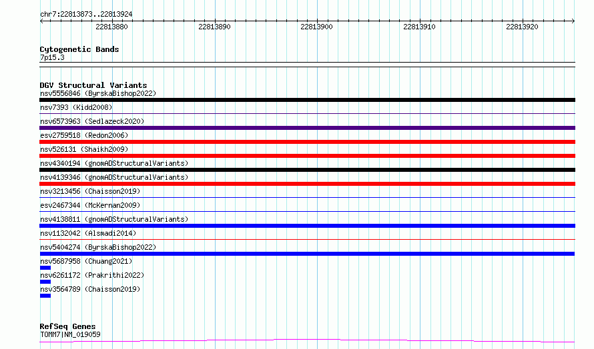
Task: Click the purple bar under nsv6573963
Action: (307, 128)
